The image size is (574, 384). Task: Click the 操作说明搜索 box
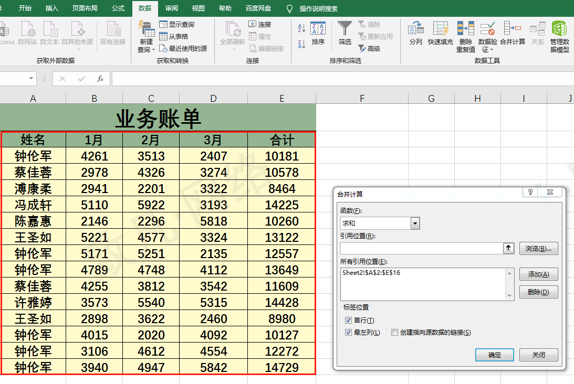point(318,8)
